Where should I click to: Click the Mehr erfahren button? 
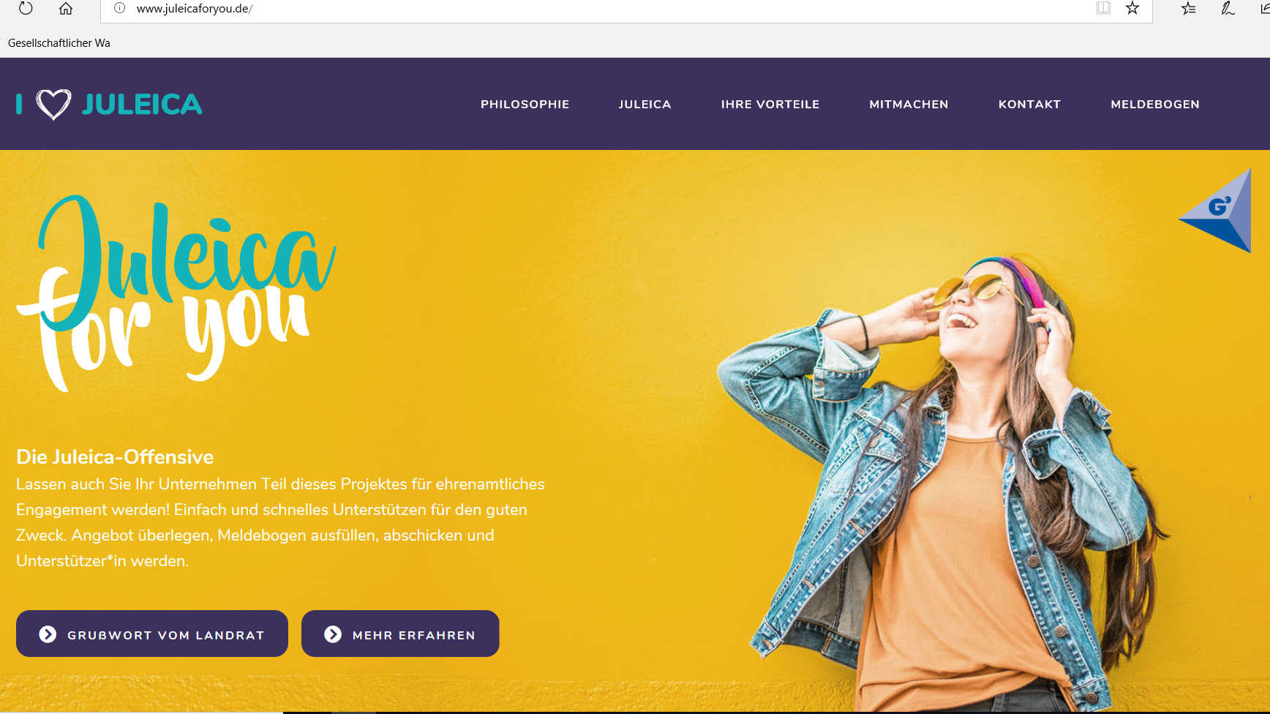pyautogui.click(x=400, y=634)
